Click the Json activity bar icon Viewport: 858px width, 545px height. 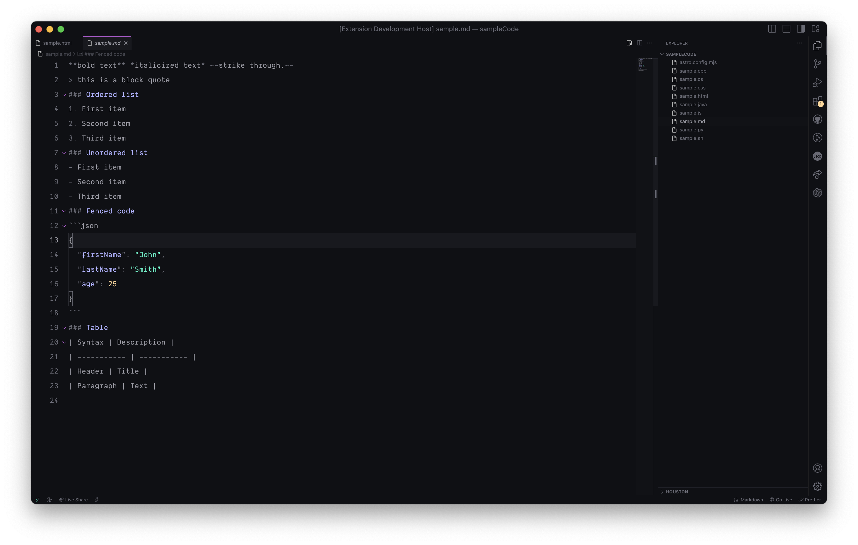(817, 156)
